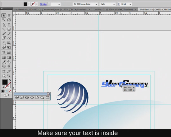The width and height of the screenshot is (171, 137).
Task: Pick the Bloat tool in floating panel
Action: click(x=32, y=97)
